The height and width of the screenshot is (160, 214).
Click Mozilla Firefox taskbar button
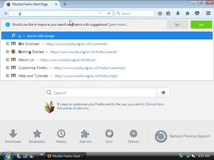[x=66, y=156]
